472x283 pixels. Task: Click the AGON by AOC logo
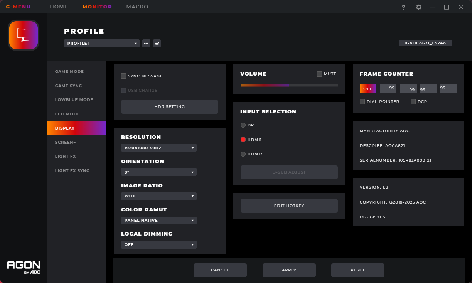click(24, 267)
